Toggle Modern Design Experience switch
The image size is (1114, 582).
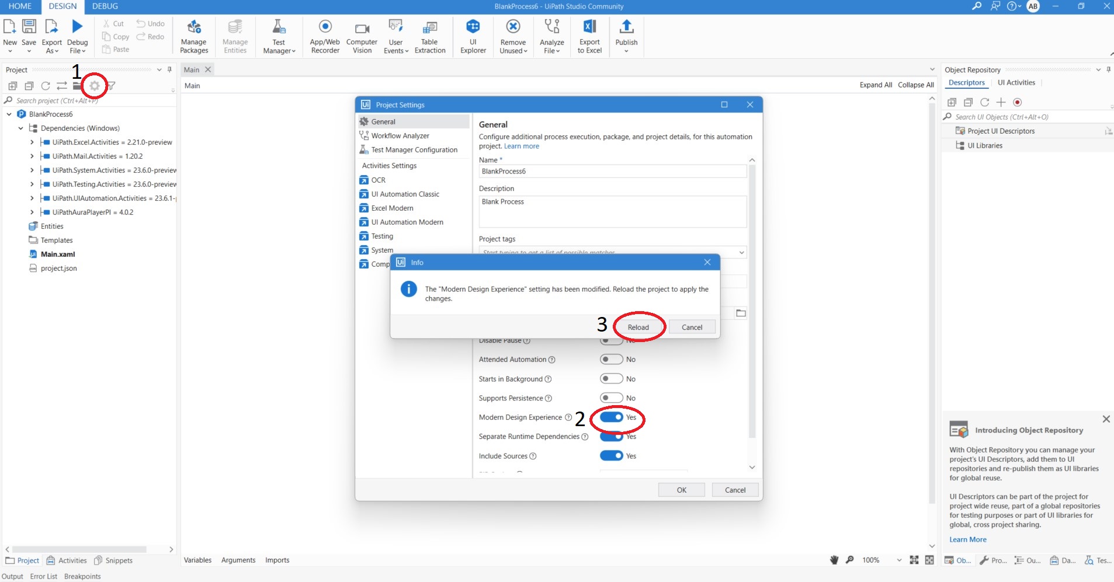tap(611, 417)
